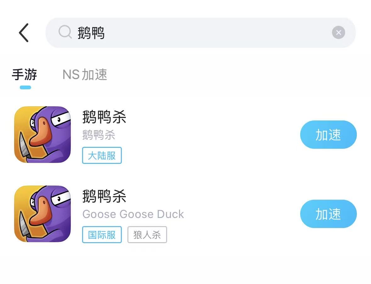
Task: Open the second 鹅鸭杀 result title
Action: tap(104, 196)
